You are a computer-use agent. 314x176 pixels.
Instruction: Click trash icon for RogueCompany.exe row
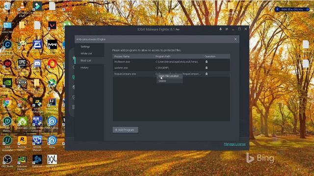pyautogui.click(x=207, y=74)
